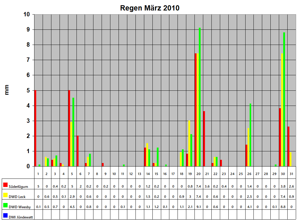
Task: Click the red 5 bar on day 1
Action: click(35, 128)
